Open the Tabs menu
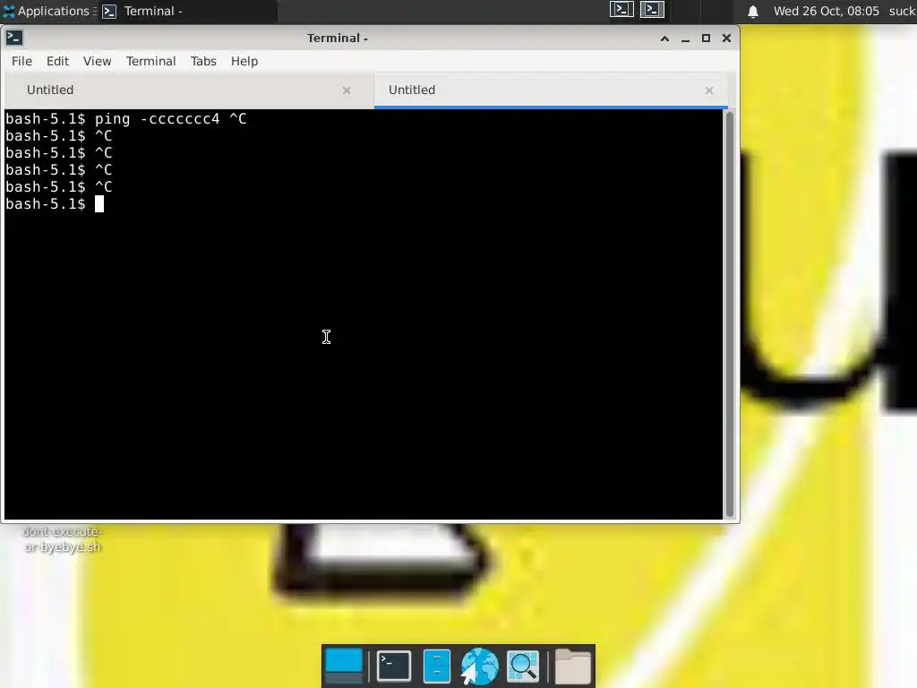This screenshot has height=688, width=917. 203,61
